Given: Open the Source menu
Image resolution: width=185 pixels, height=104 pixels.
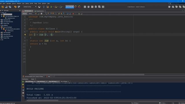Looking at the screenshot, I should pos(14,3).
